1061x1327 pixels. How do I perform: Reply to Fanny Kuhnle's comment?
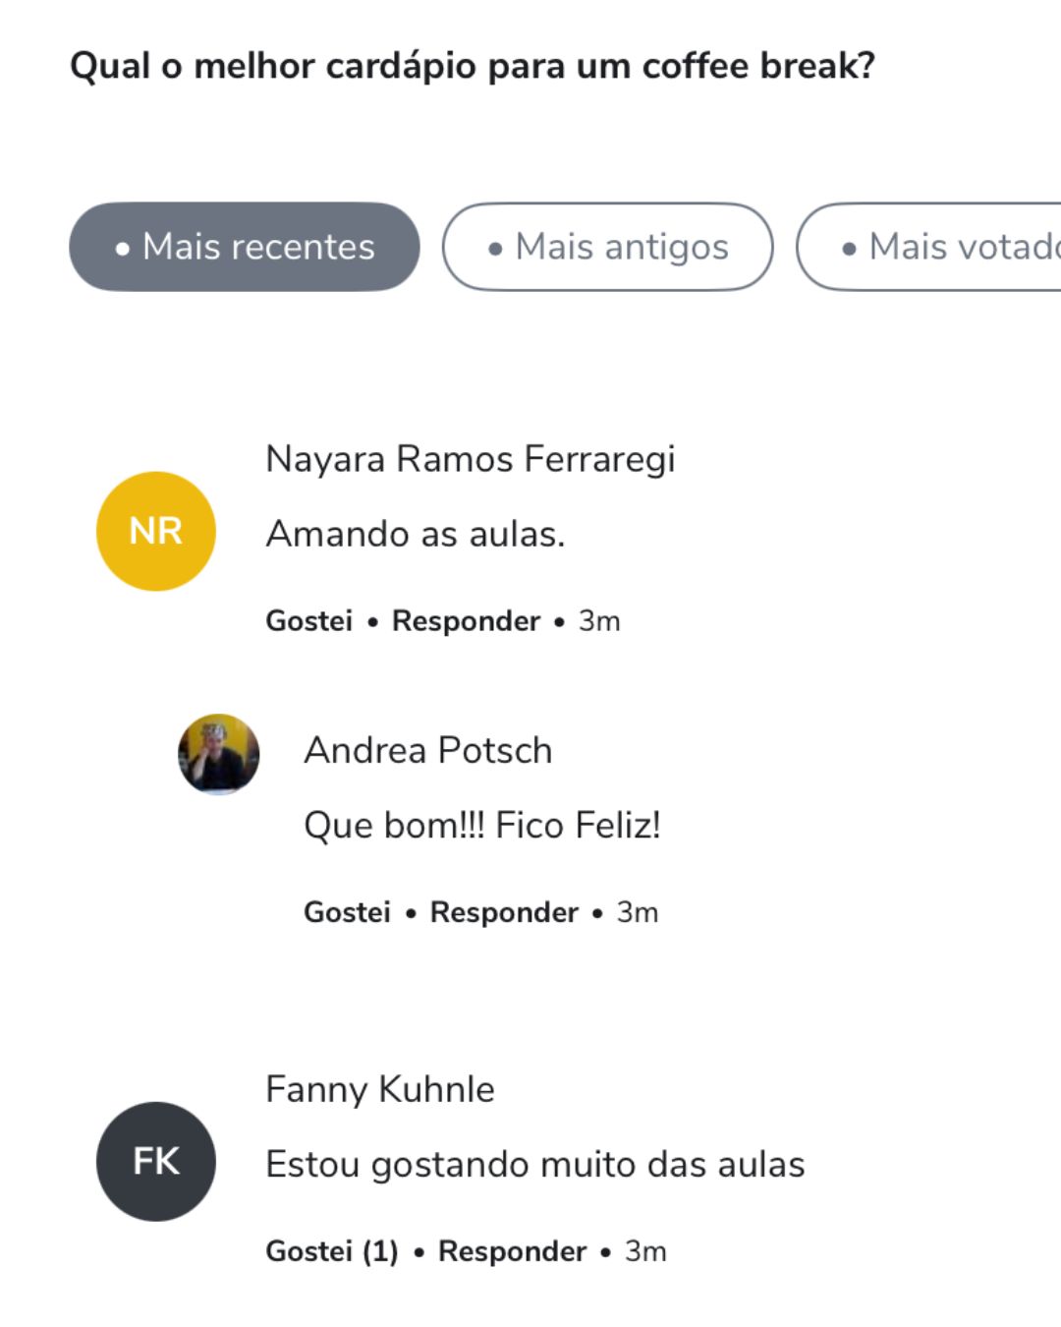click(x=512, y=1251)
